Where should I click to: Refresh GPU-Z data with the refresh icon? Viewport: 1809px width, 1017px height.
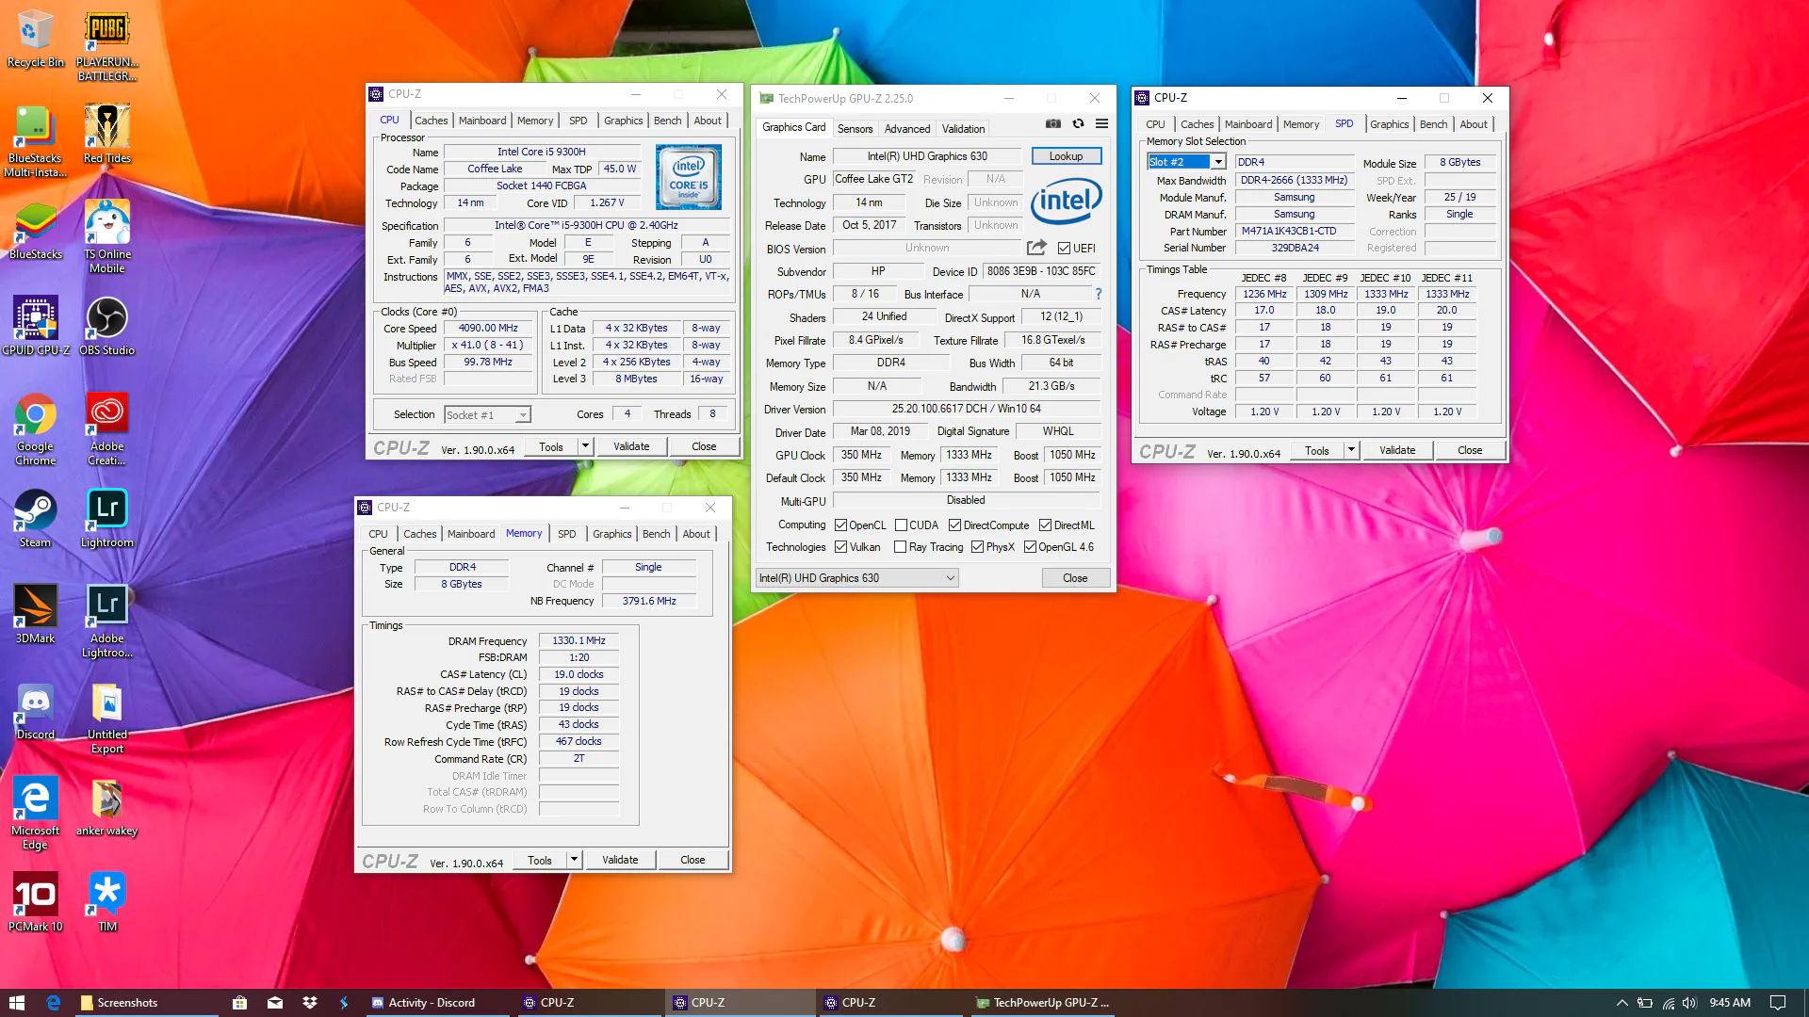tap(1078, 123)
